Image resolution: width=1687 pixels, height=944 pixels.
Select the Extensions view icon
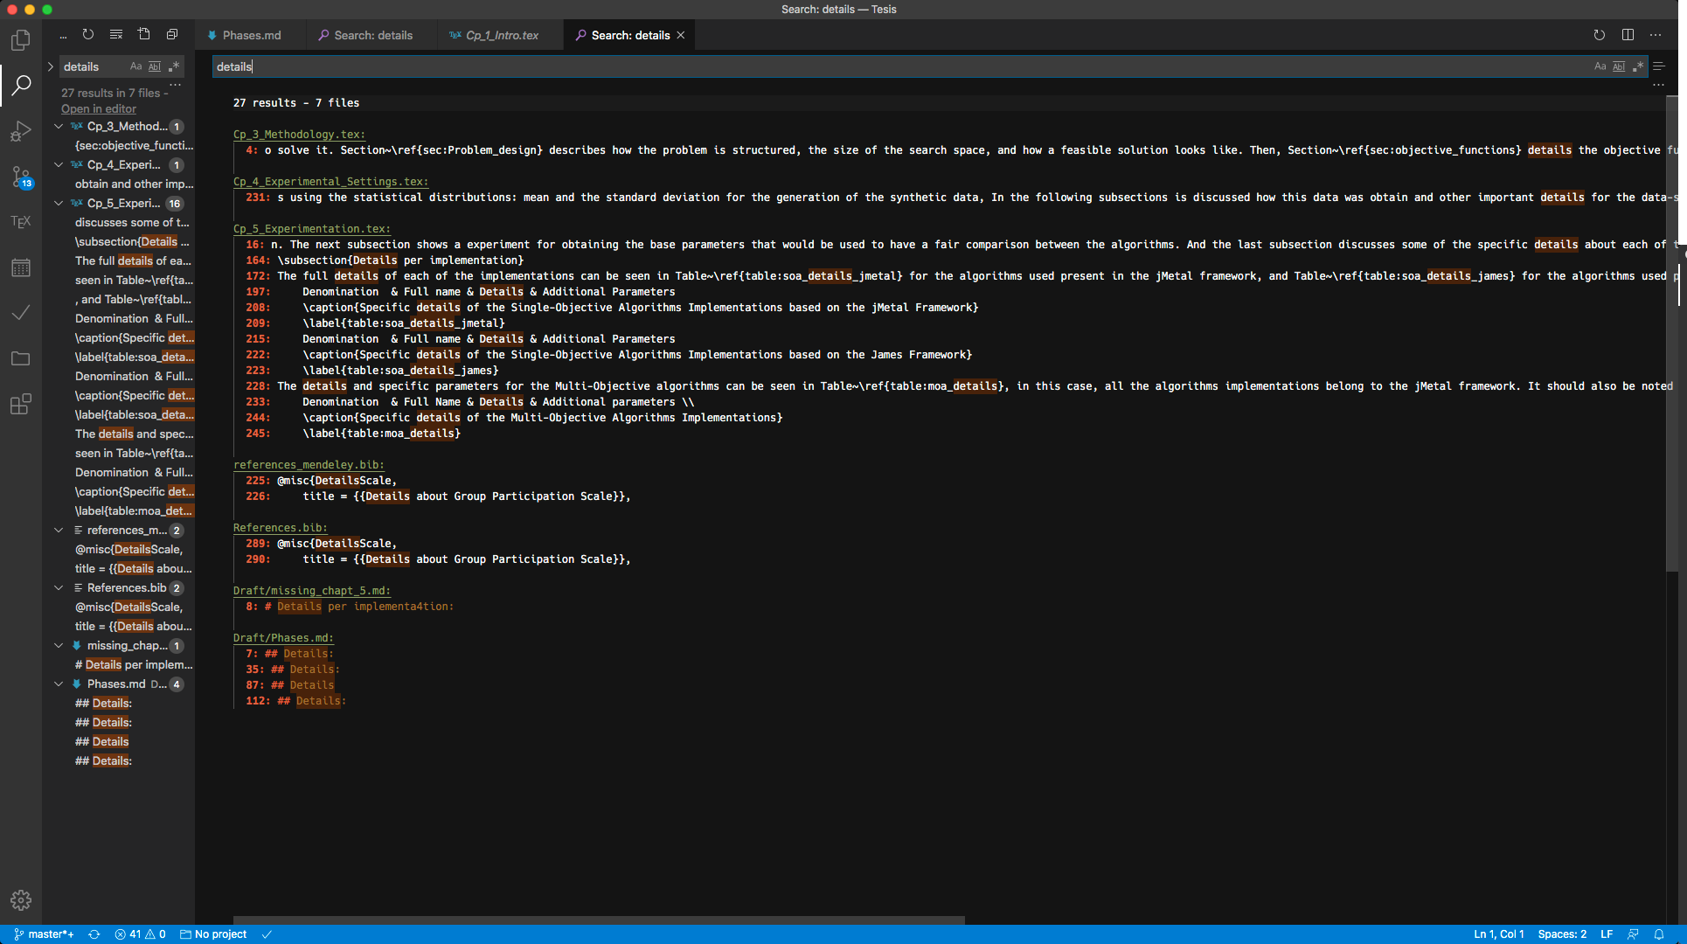(x=21, y=404)
